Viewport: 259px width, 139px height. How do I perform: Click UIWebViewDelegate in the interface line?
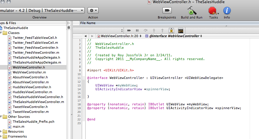[x=204, y=78]
